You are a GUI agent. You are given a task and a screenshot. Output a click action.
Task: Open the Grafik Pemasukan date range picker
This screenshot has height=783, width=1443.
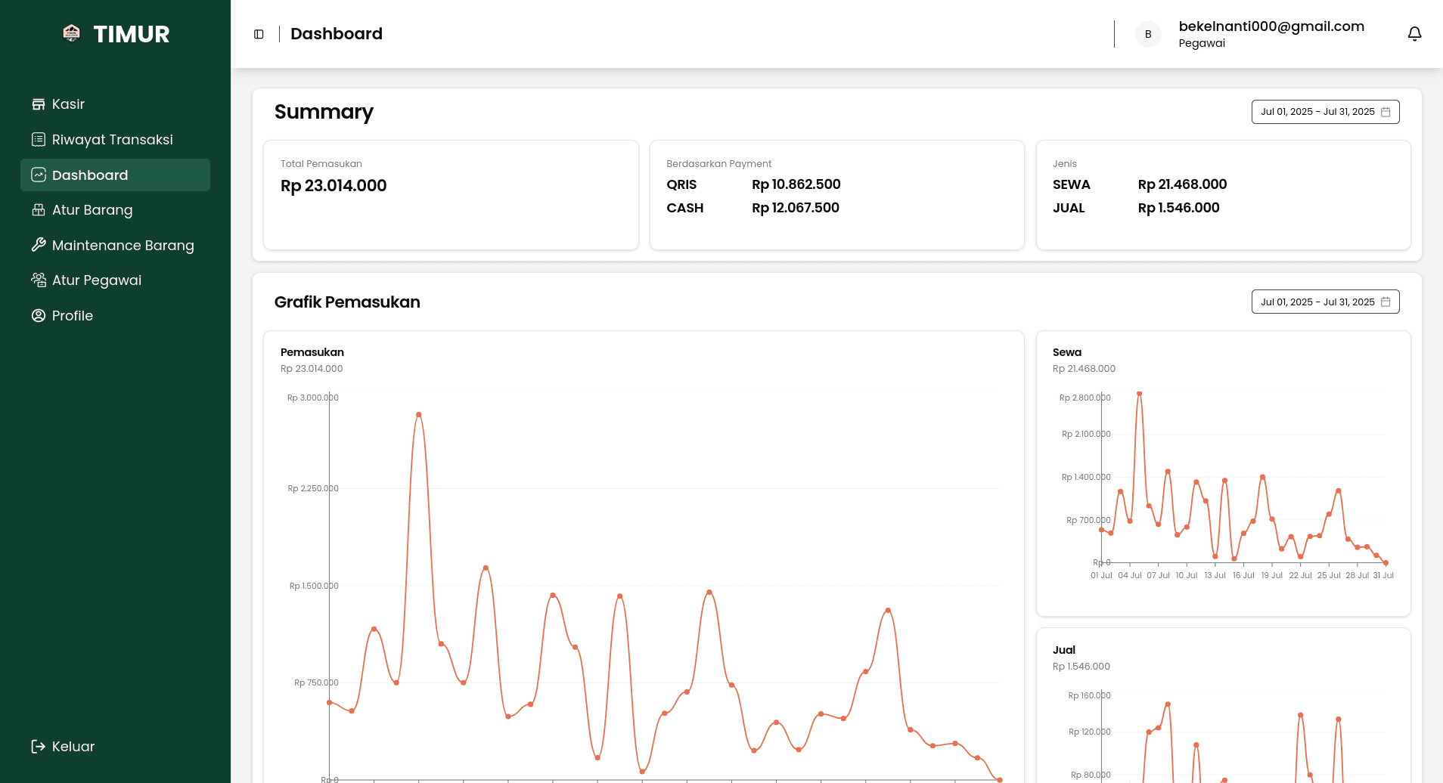click(1325, 302)
